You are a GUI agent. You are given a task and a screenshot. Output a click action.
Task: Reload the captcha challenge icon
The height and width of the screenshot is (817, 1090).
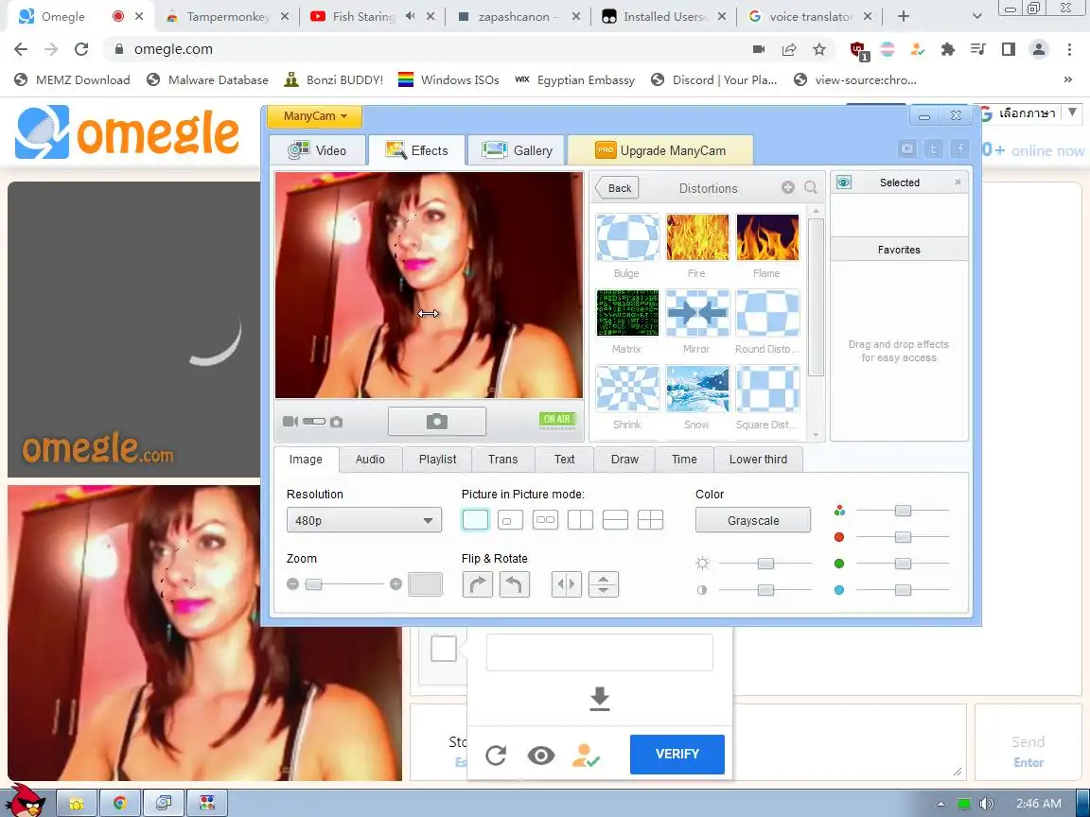click(x=496, y=755)
